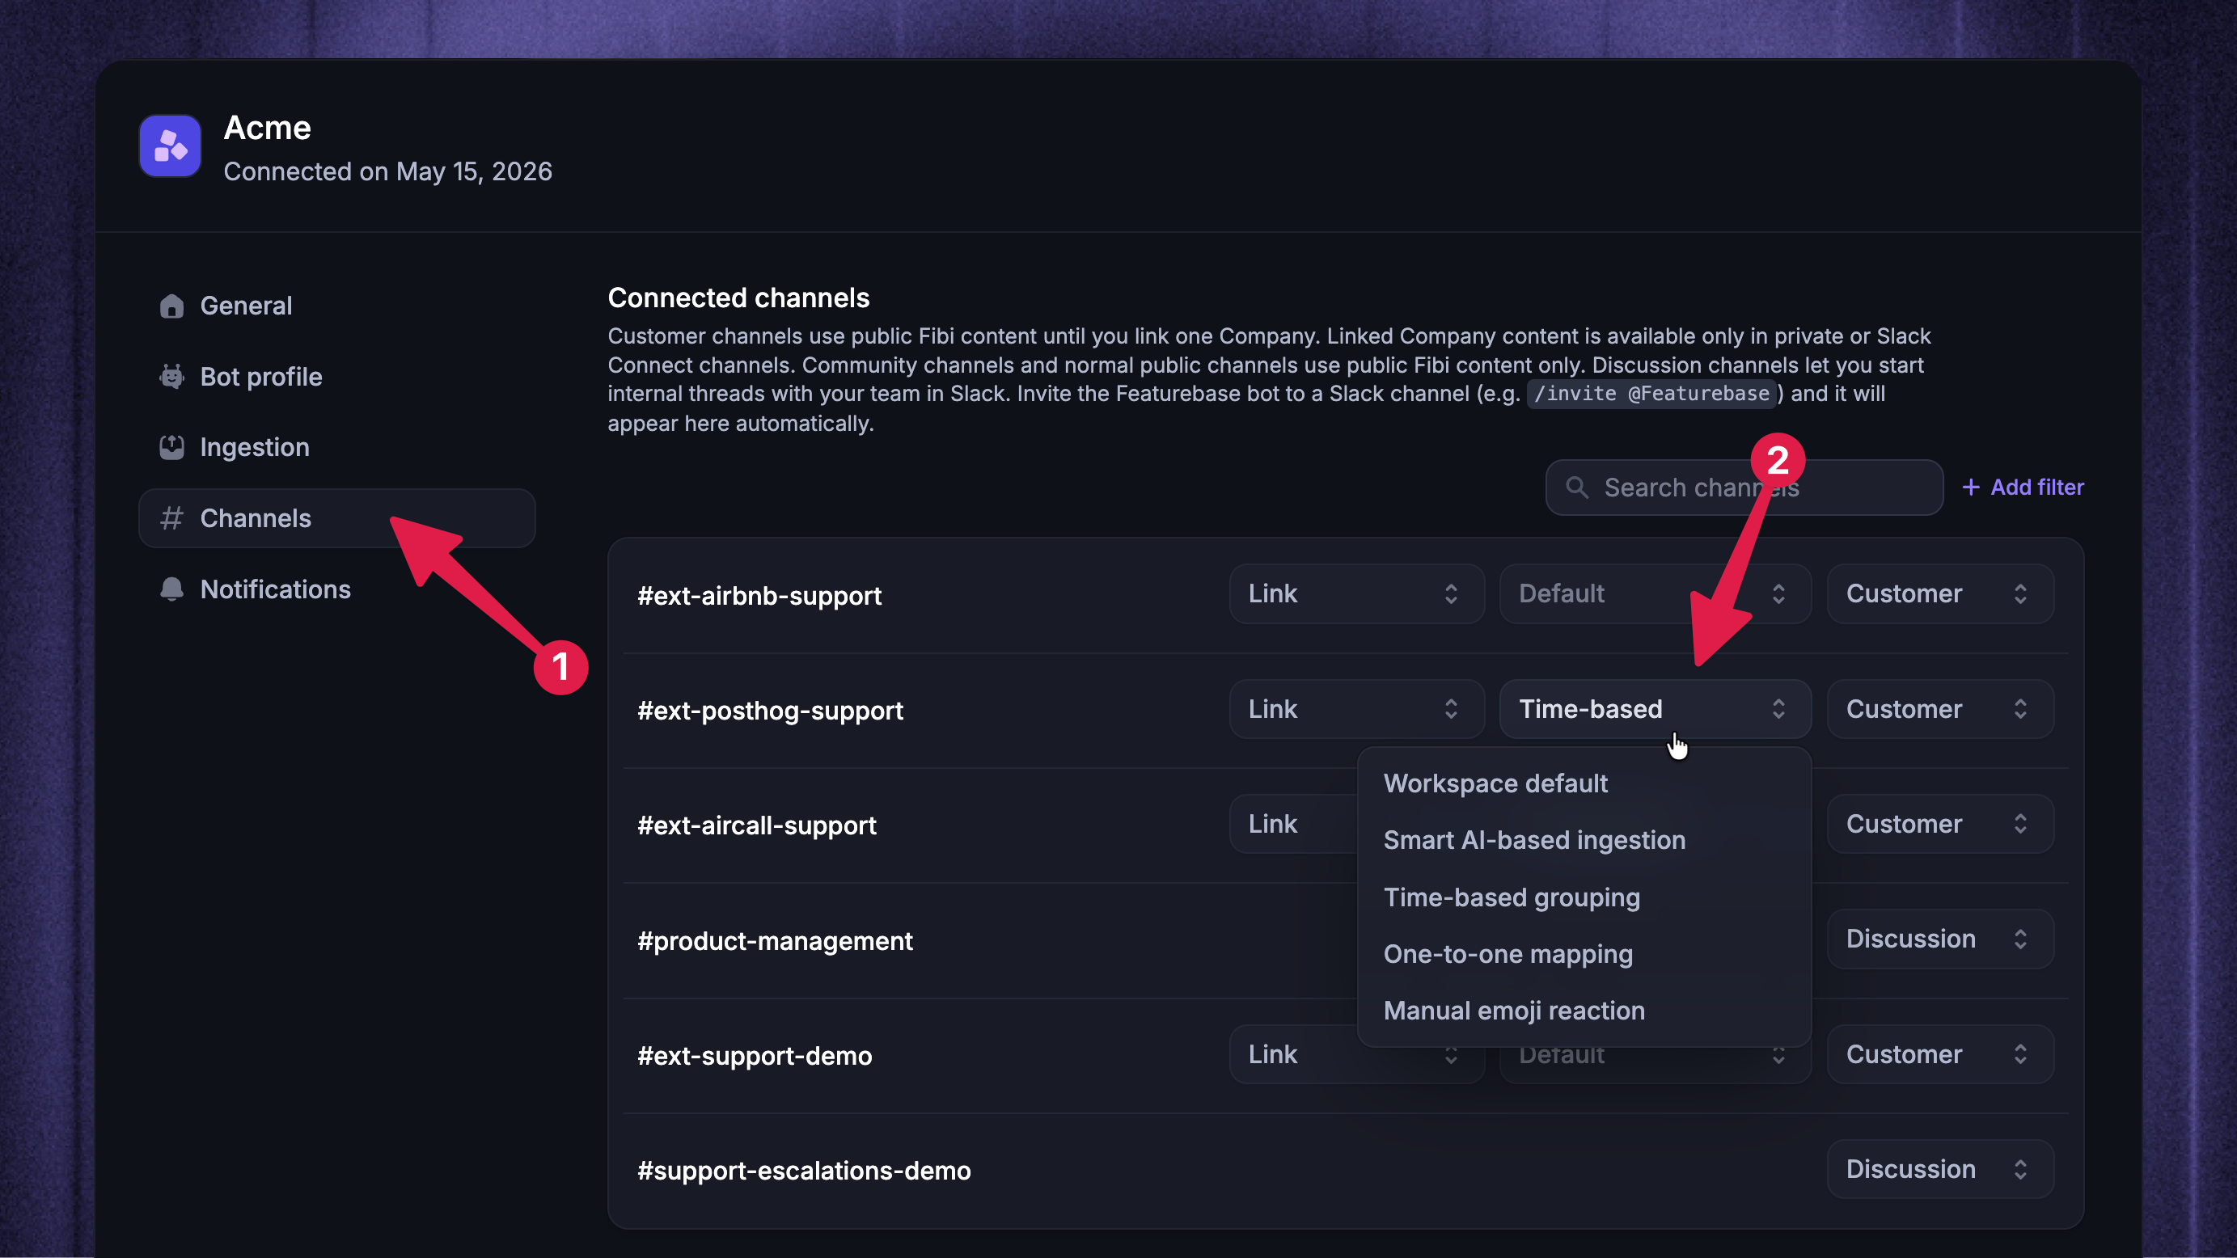2237x1258 pixels.
Task: Click the Bot profile robot icon
Action: (172, 377)
